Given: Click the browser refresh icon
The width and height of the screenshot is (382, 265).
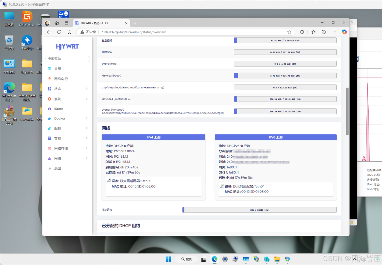Looking at the screenshot, I should click(x=59, y=32).
